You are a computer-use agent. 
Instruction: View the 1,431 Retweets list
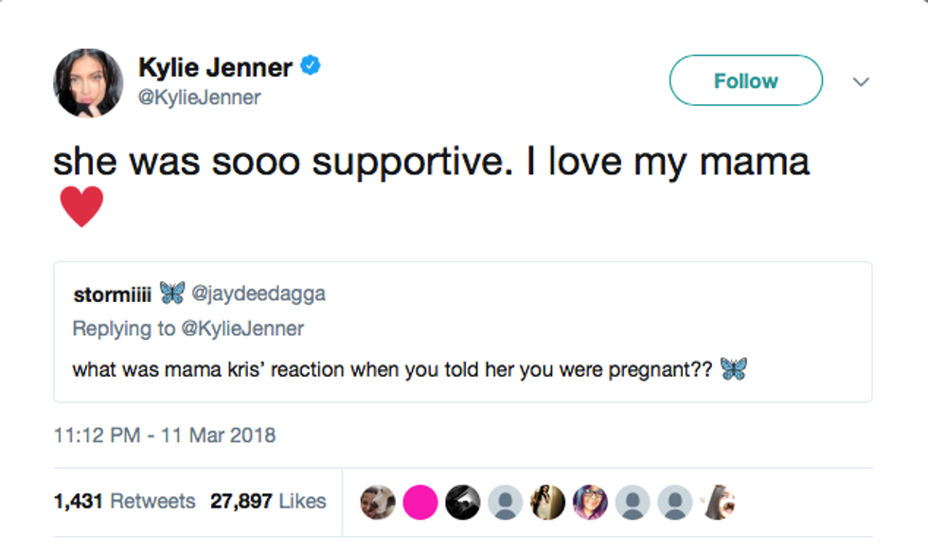(x=124, y=502)
